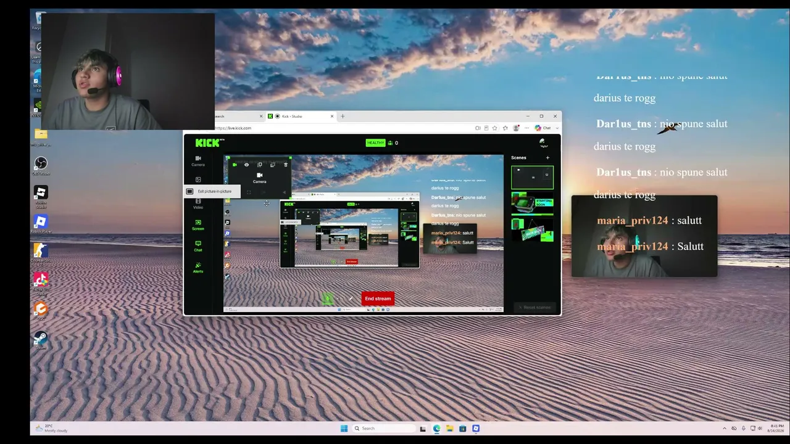
Task: Open the Chat option in Kick sidebar
Action: pos(198,246)
